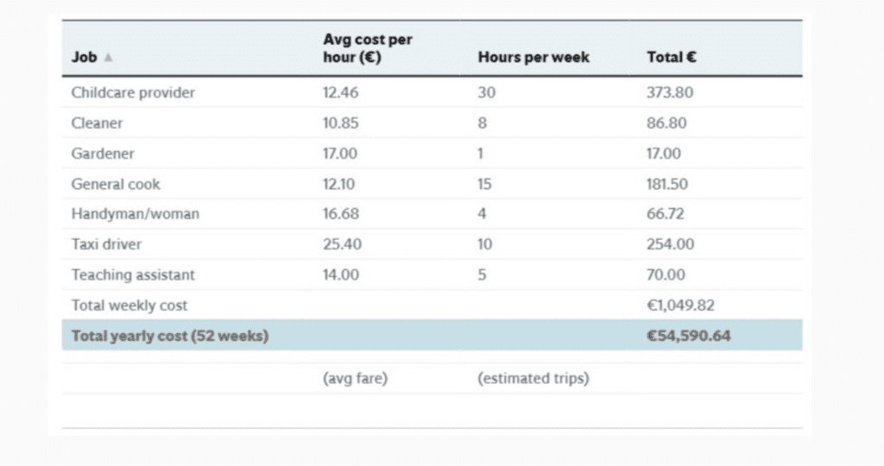Select the General cook row label

[x=116, y=184]
